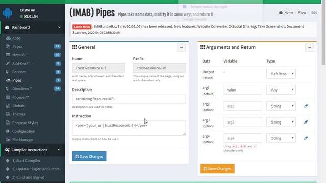Image resolution: width=326 pixels, height=183 pixels.
Task: Open the Configuration gear item
Action: (x=23, y=131)
